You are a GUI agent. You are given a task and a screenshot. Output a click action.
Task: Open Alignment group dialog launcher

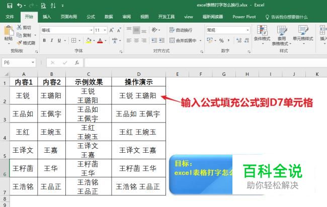202,51
